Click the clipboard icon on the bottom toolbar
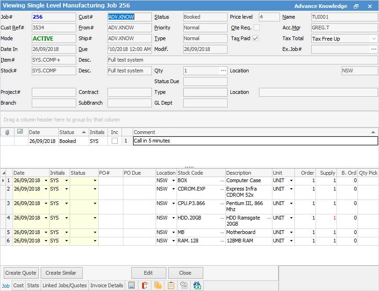 point(171,285)
